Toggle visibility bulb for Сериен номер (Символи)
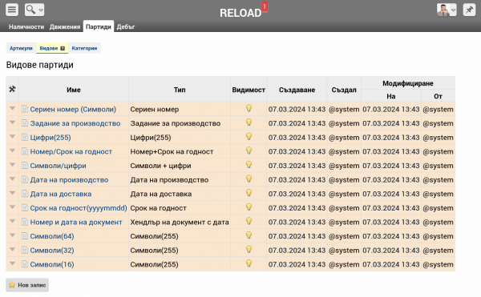 click(249, 108)
